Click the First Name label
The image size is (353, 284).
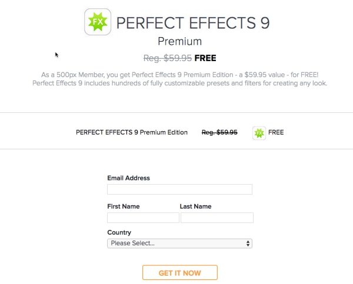[x=124, y=206]
